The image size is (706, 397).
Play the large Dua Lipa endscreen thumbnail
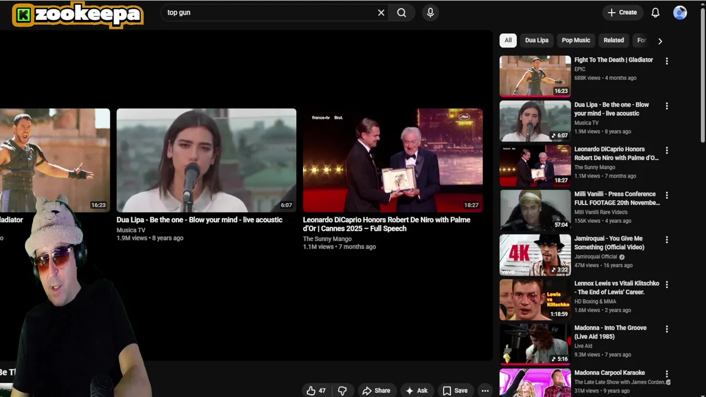[206, 160]
